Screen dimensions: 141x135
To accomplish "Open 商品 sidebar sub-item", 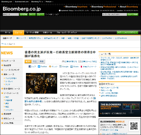I will point(7,107).
